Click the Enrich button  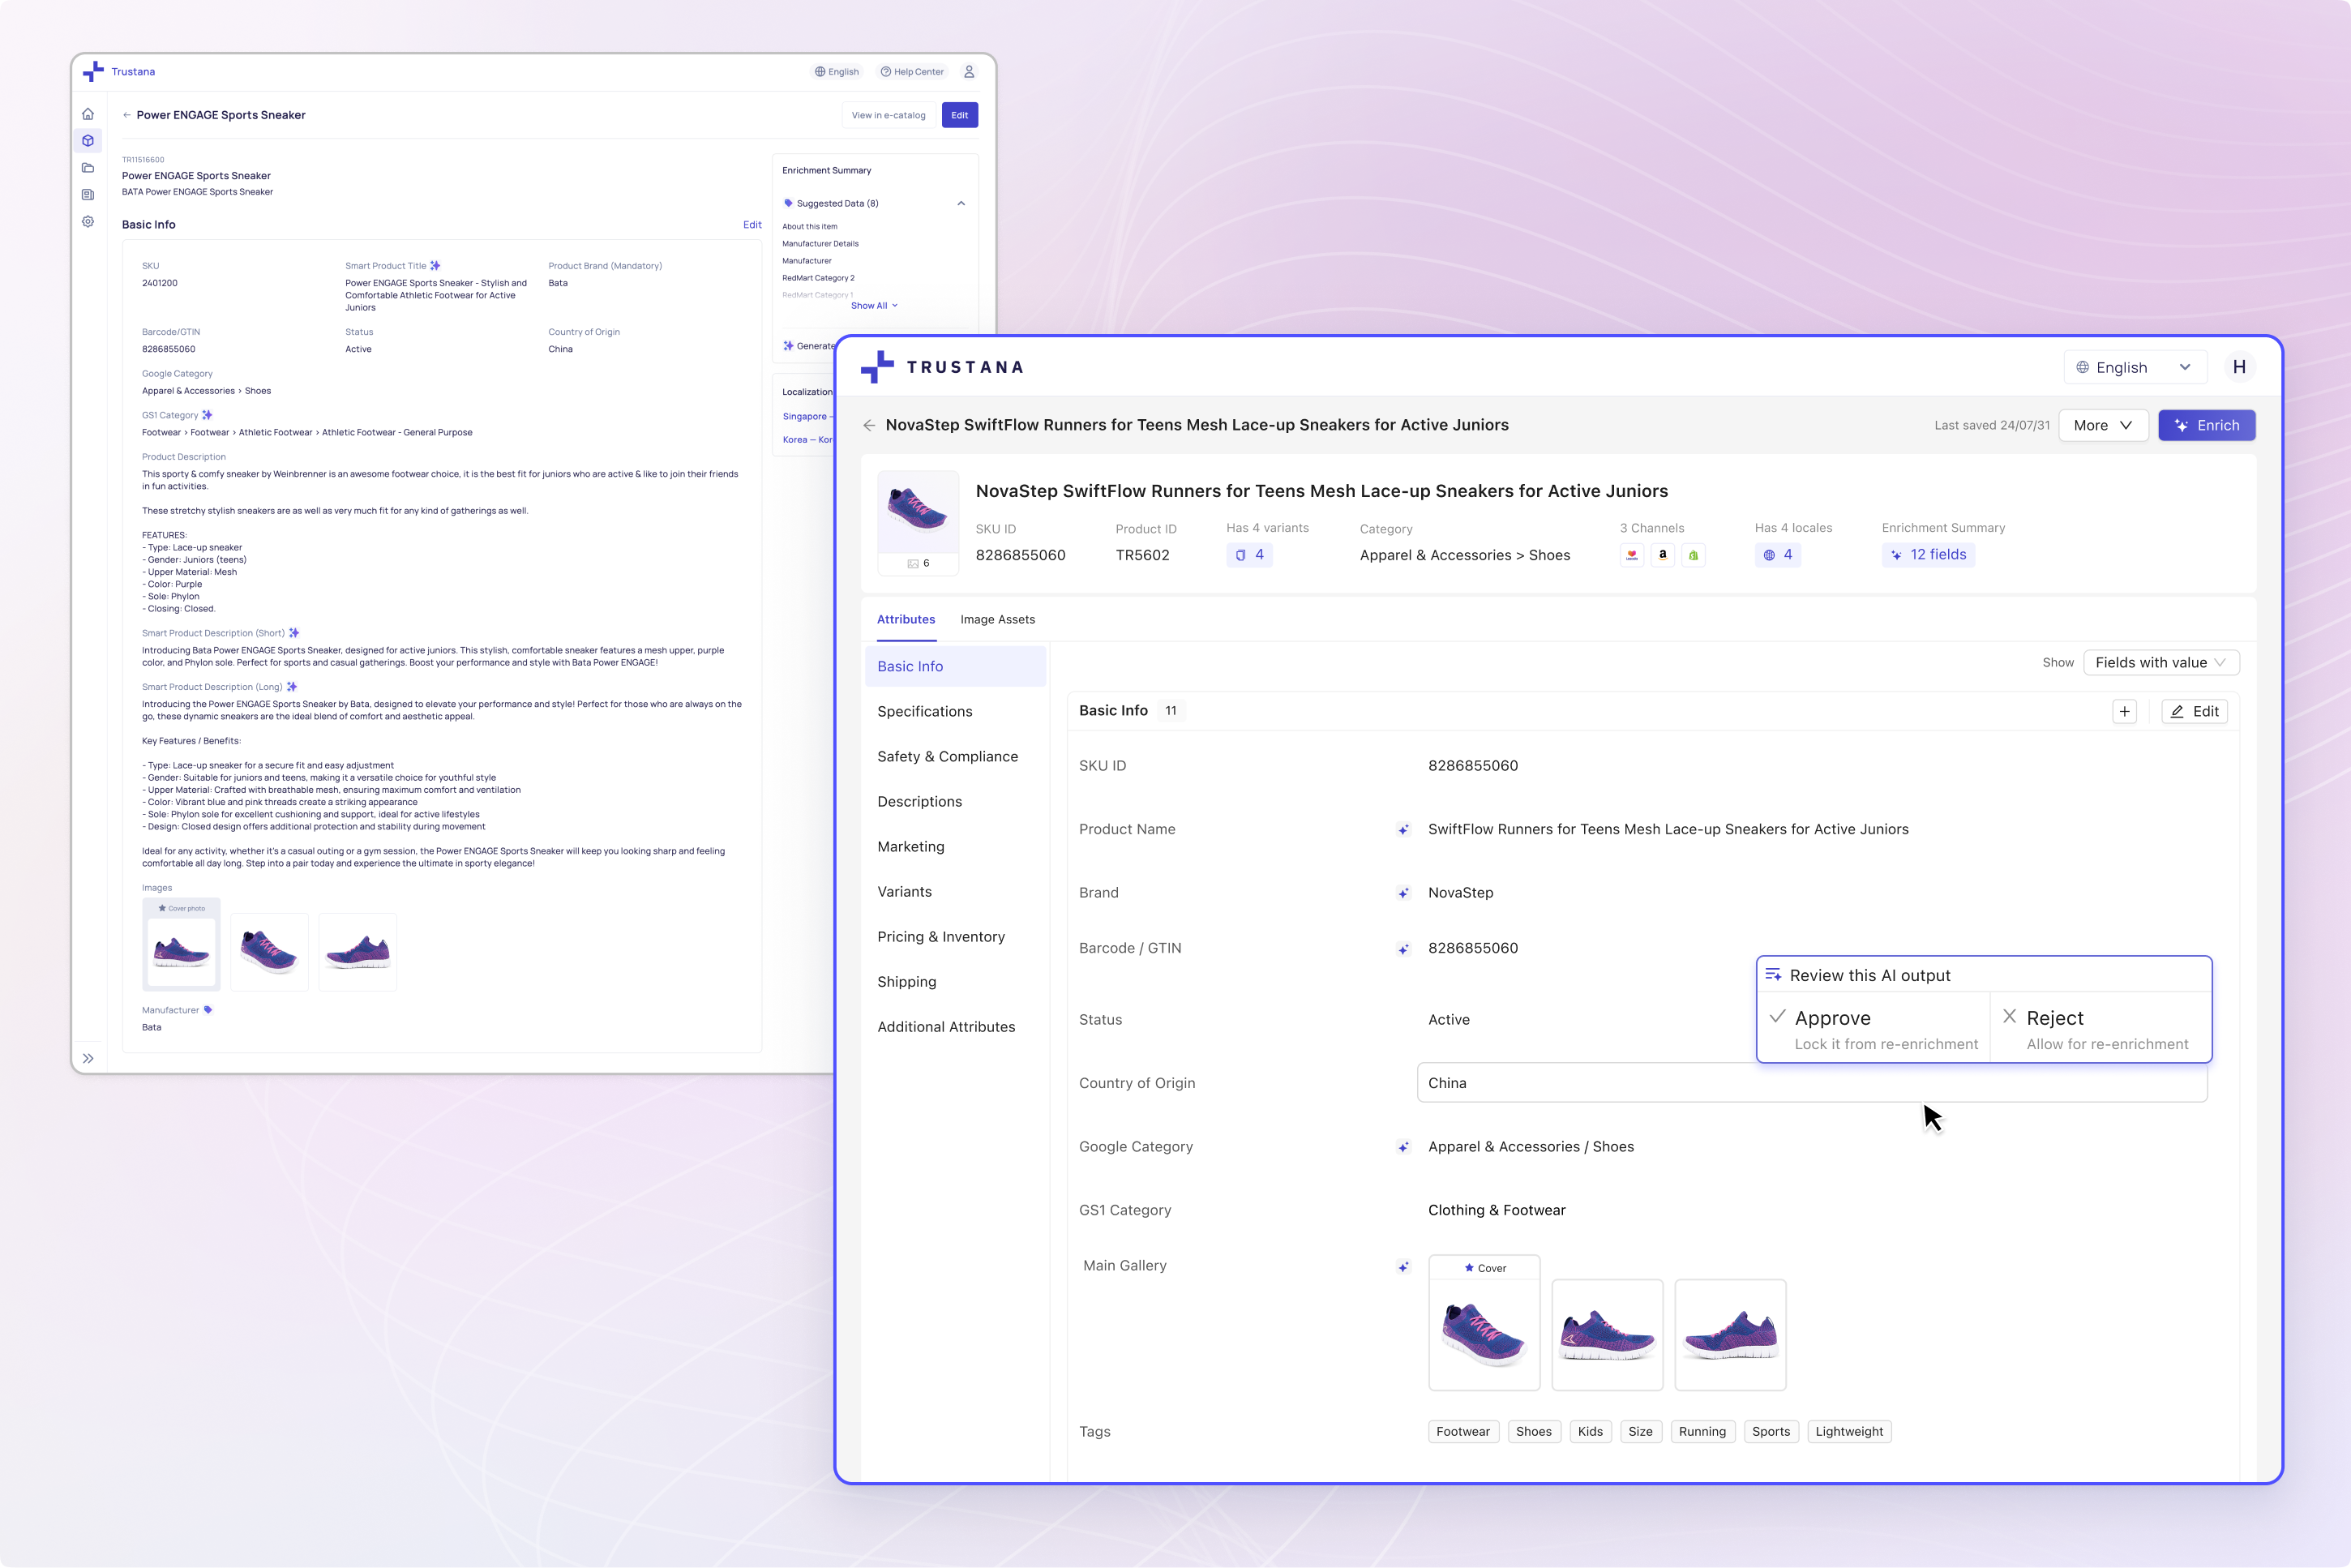coord(2206,425)
